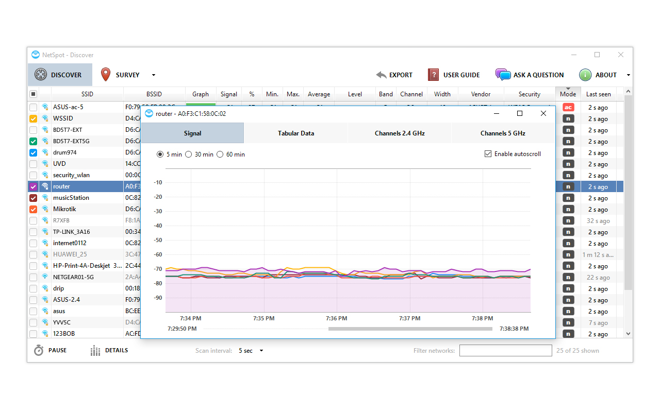Image resolution: width=660 pixels, height=412 pixels.
Task: Pause scanning with the Pause stopwatch icon
Action: (39, 350)
